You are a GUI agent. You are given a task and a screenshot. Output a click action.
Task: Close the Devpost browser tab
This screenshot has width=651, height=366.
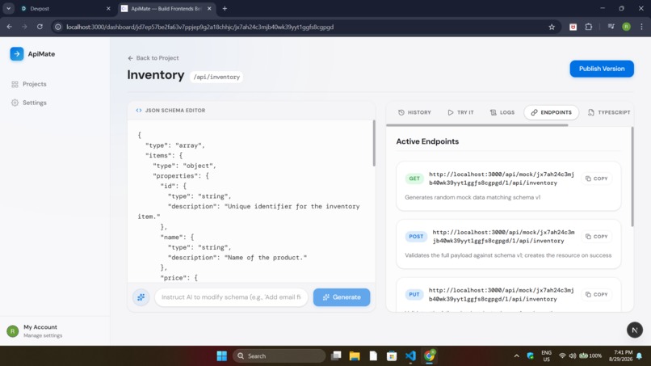tap(108, 8)
